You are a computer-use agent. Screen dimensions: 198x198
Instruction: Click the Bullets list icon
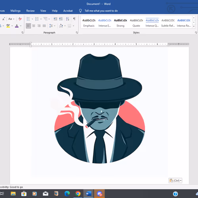[x=29, y=19]
